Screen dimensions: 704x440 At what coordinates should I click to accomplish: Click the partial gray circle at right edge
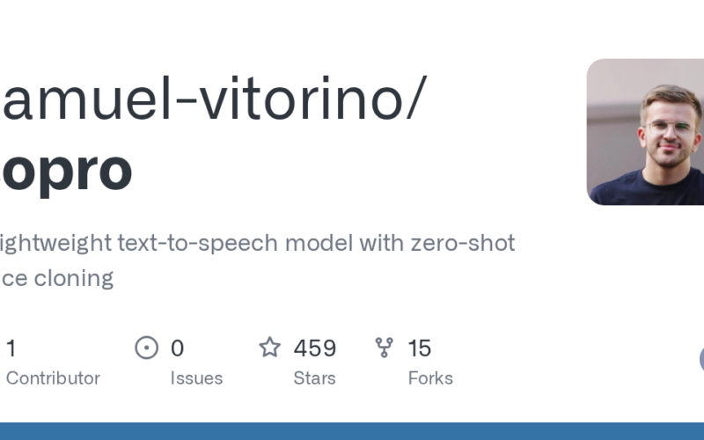[701, 359]
